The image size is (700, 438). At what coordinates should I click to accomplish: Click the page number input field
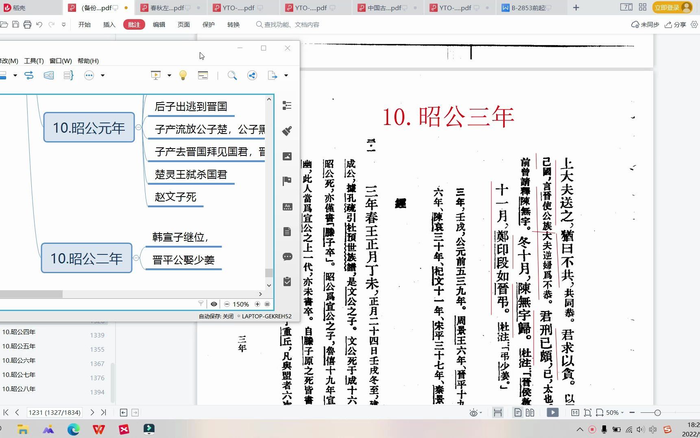pyautogui.click(x=55, y=412)
